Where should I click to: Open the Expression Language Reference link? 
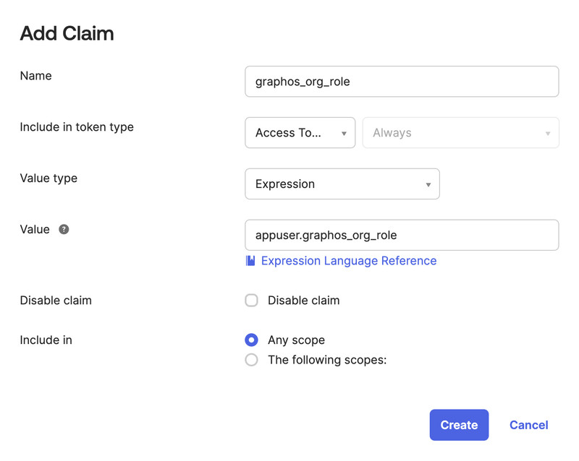349,261
